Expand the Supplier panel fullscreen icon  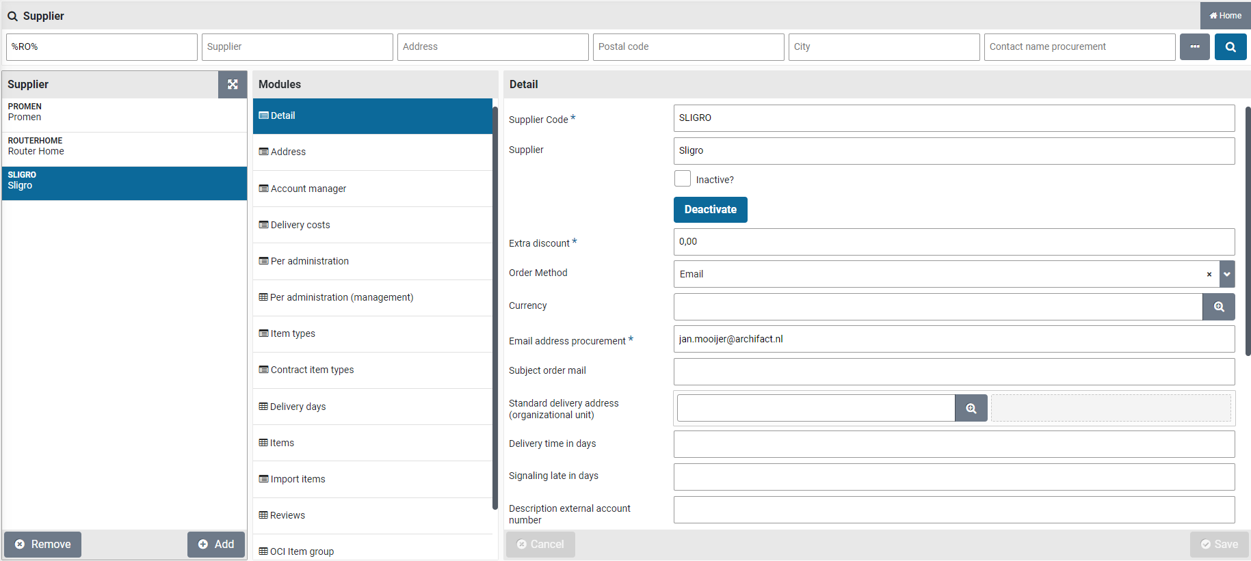233,85
